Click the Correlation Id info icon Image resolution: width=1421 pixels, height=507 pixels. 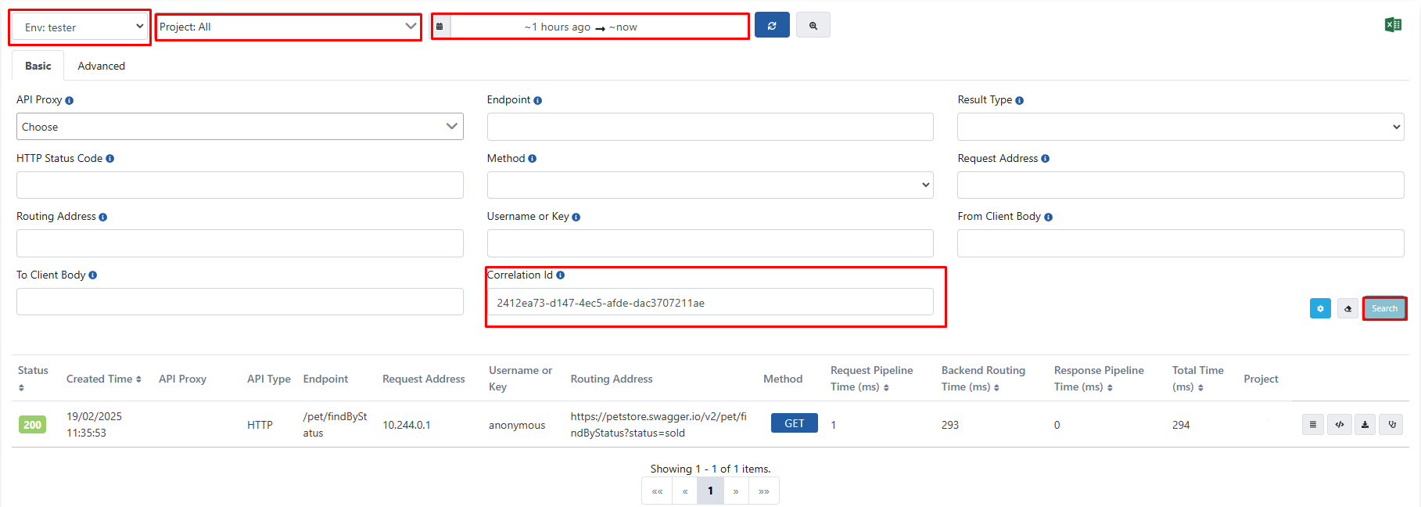(x=560, y=275)
